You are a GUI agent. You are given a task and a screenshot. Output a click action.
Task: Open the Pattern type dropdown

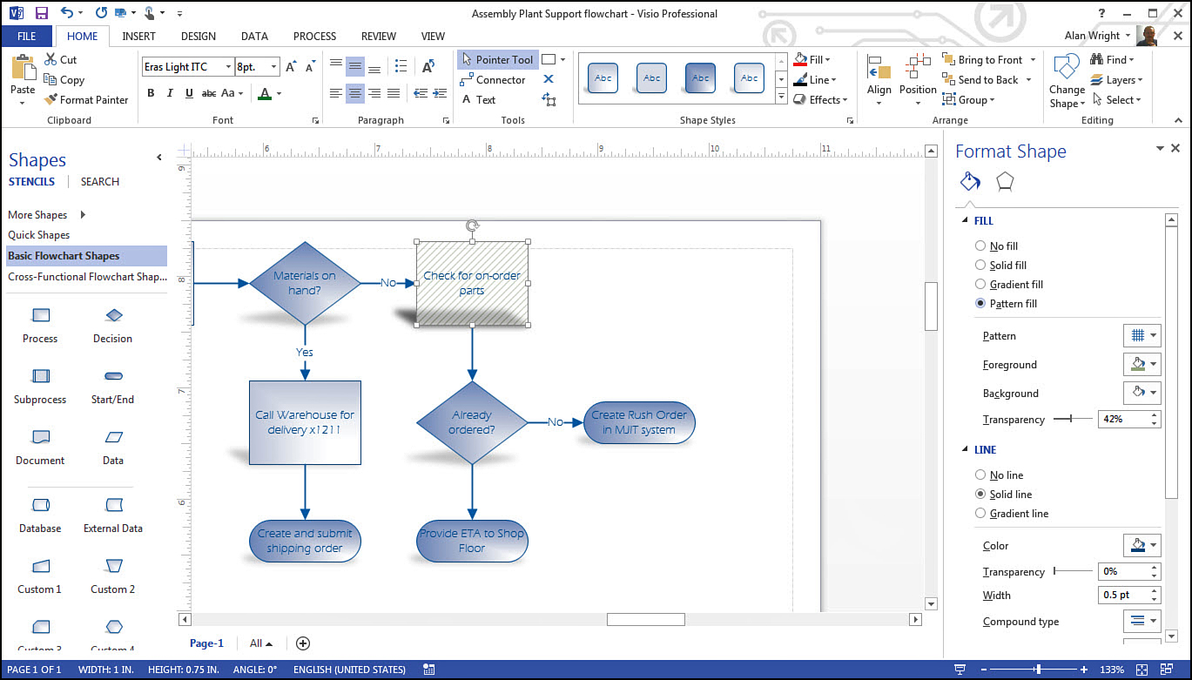coord(1142,335)
